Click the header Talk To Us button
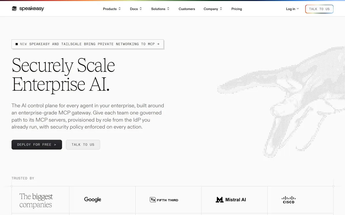Viewport: 345px width, 215px height. [319, 9]
